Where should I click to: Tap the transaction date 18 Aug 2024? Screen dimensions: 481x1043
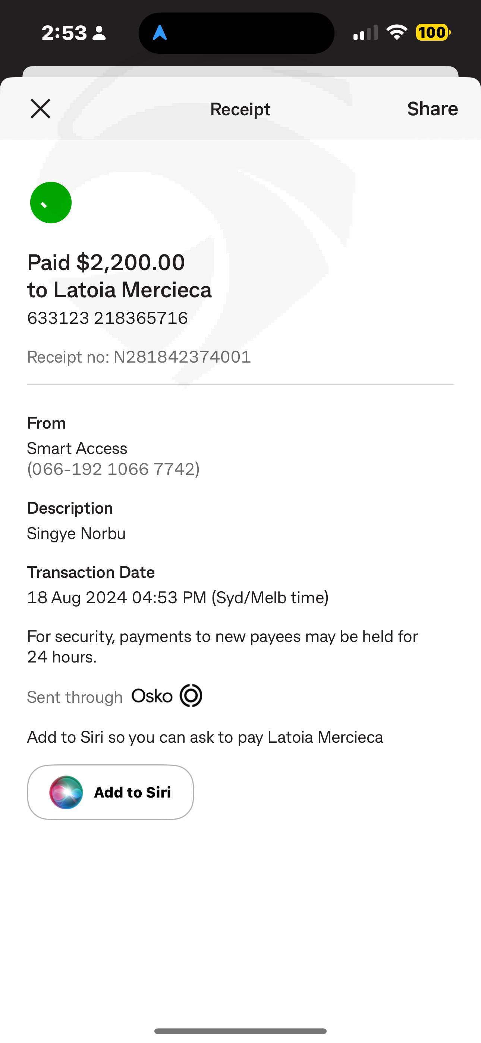[x=177, y=598]
